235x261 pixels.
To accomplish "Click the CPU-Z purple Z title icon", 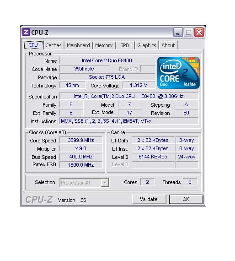I will click(26, 32).
